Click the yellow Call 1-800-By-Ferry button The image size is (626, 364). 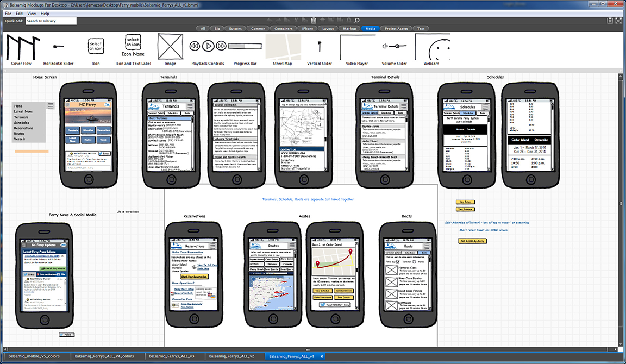[472, 241]
